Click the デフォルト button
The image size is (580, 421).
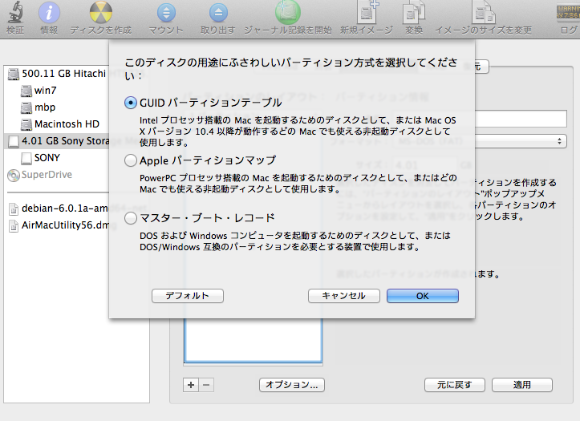coord(188,296)
